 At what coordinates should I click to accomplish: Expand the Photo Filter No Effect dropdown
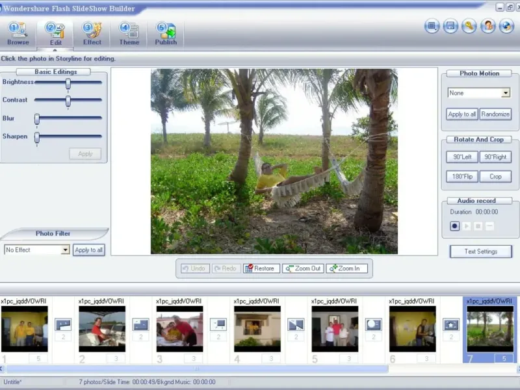(x=65, y=250)
